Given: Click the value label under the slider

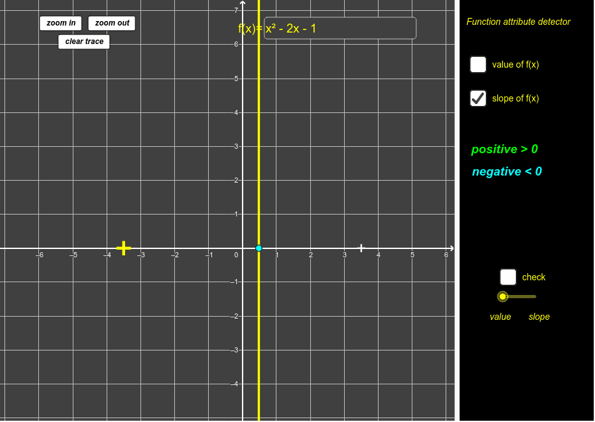Looking at the screenshot, I should (501, 317).
